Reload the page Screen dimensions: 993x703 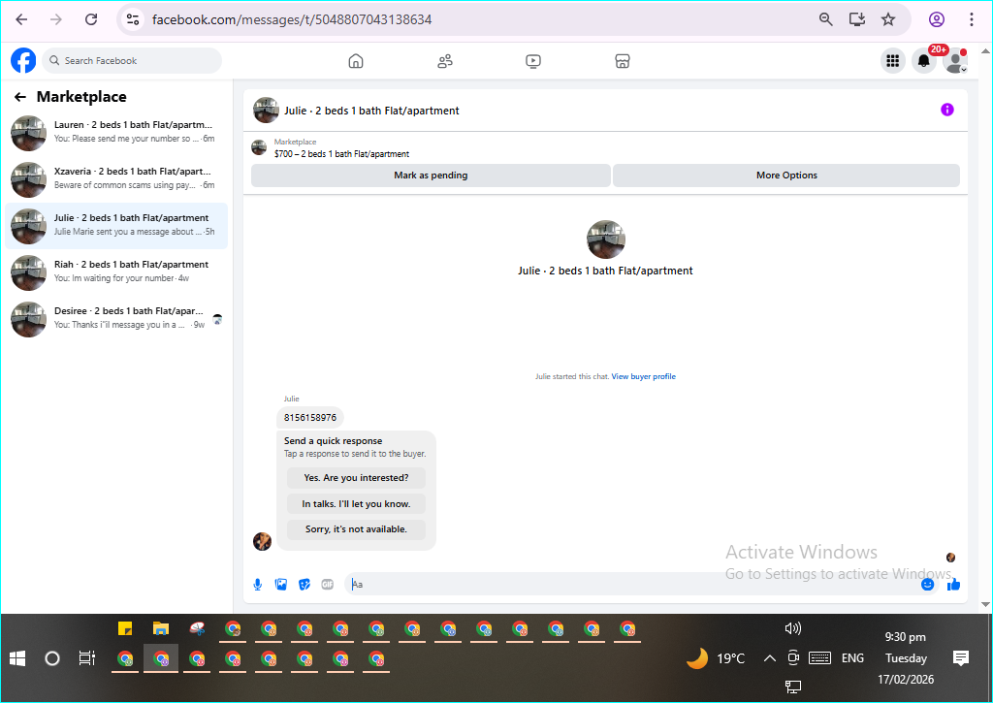tap(91, 19)
